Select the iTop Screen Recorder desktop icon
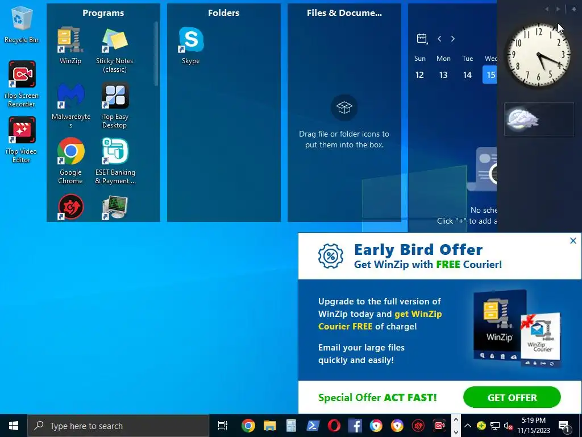Screen dimensions: 582x437 pos(22,84)
